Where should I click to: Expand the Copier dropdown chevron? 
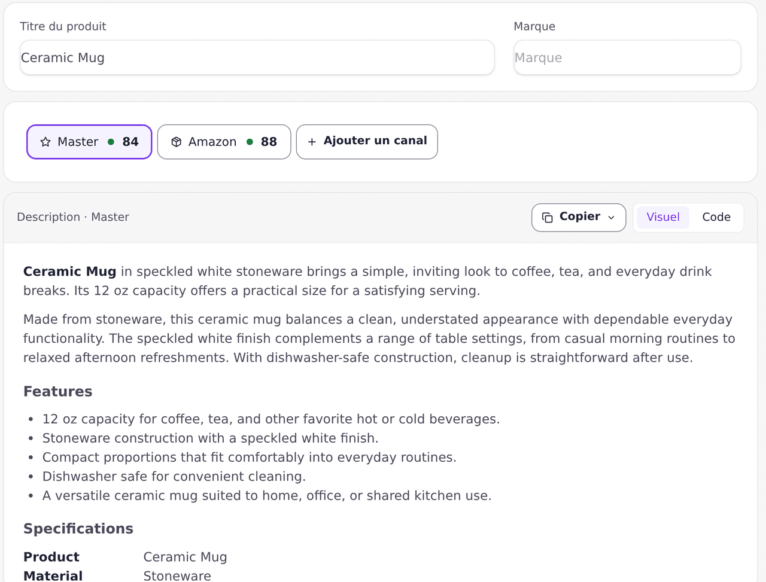pyautogui.click(x=611, y=217)
